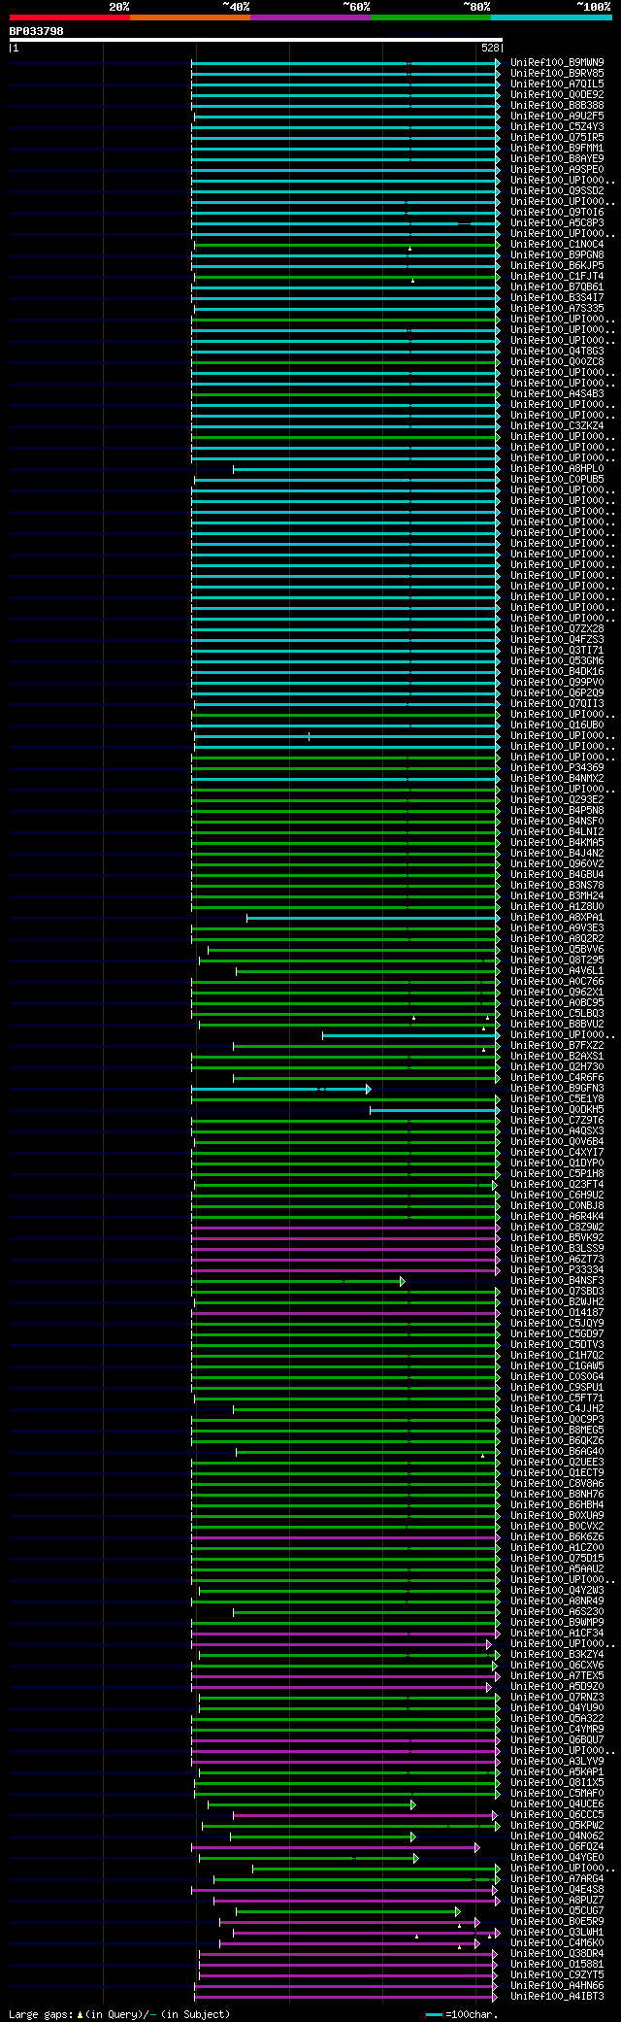Image resolution: width=621 pixels, height=2022 pixels.
Task: Open hit UniRef100_Q7ZX28
Action: pos(557,628)
